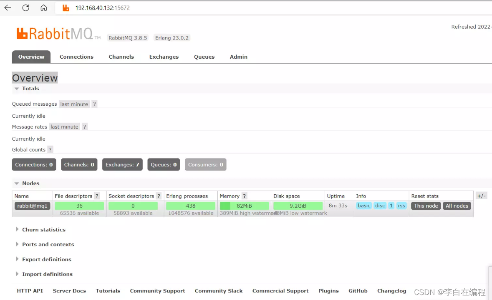Switch to the Connections tab
492x300 pixels.
(76, 57)
